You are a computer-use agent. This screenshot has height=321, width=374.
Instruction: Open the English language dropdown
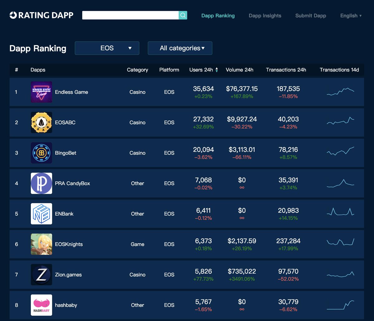pos(351,16)
